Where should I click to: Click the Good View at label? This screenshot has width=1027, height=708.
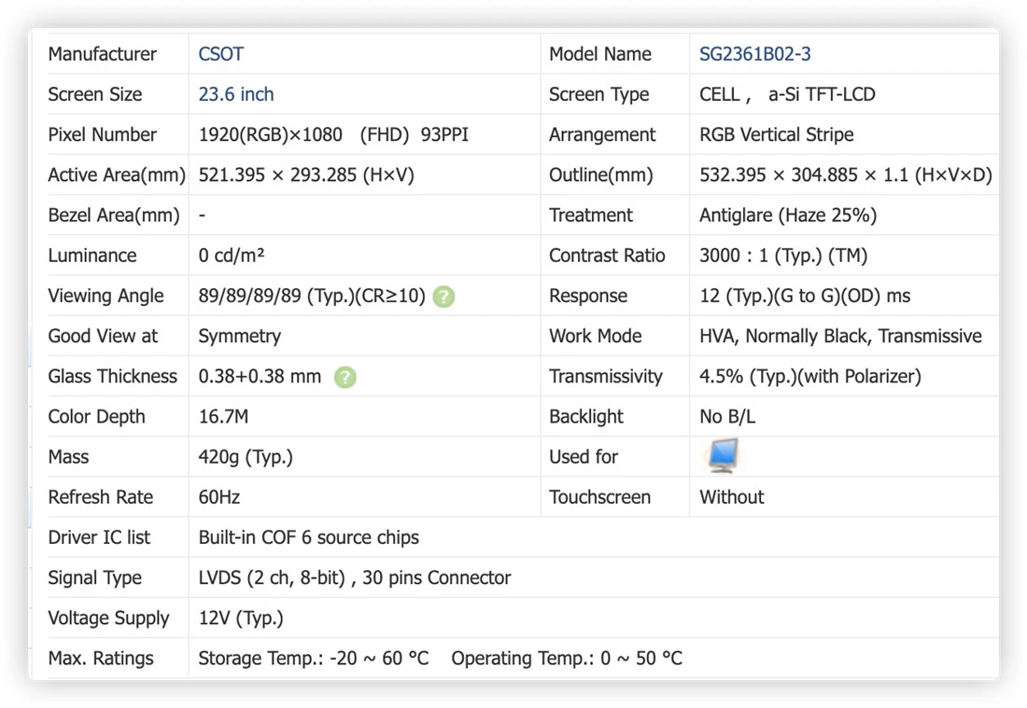pos(103,337)
